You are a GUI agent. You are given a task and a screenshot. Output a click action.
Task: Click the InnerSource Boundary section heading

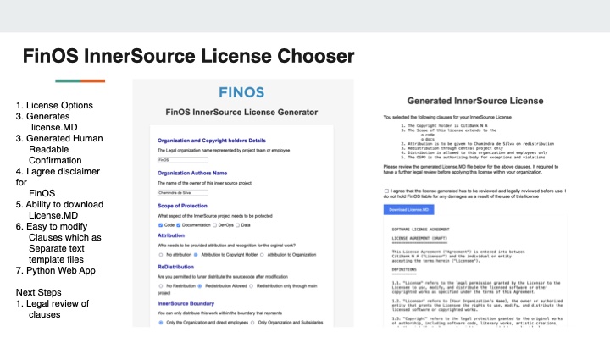tap(186, 303)
